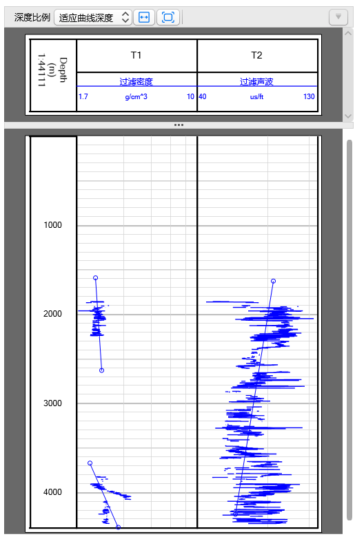Click the lower T1 trend line bottom handle
355x539 pixels.
coord(118,527)
